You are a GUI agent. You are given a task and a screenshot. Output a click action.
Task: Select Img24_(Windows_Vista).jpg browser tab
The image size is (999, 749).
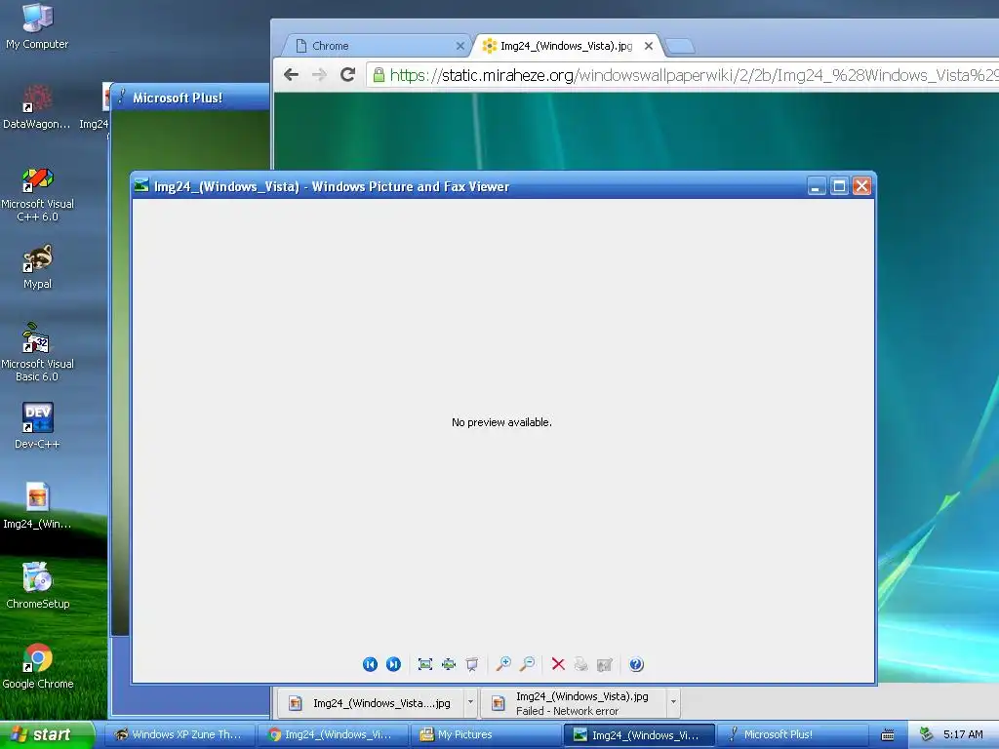click(566, 46)
